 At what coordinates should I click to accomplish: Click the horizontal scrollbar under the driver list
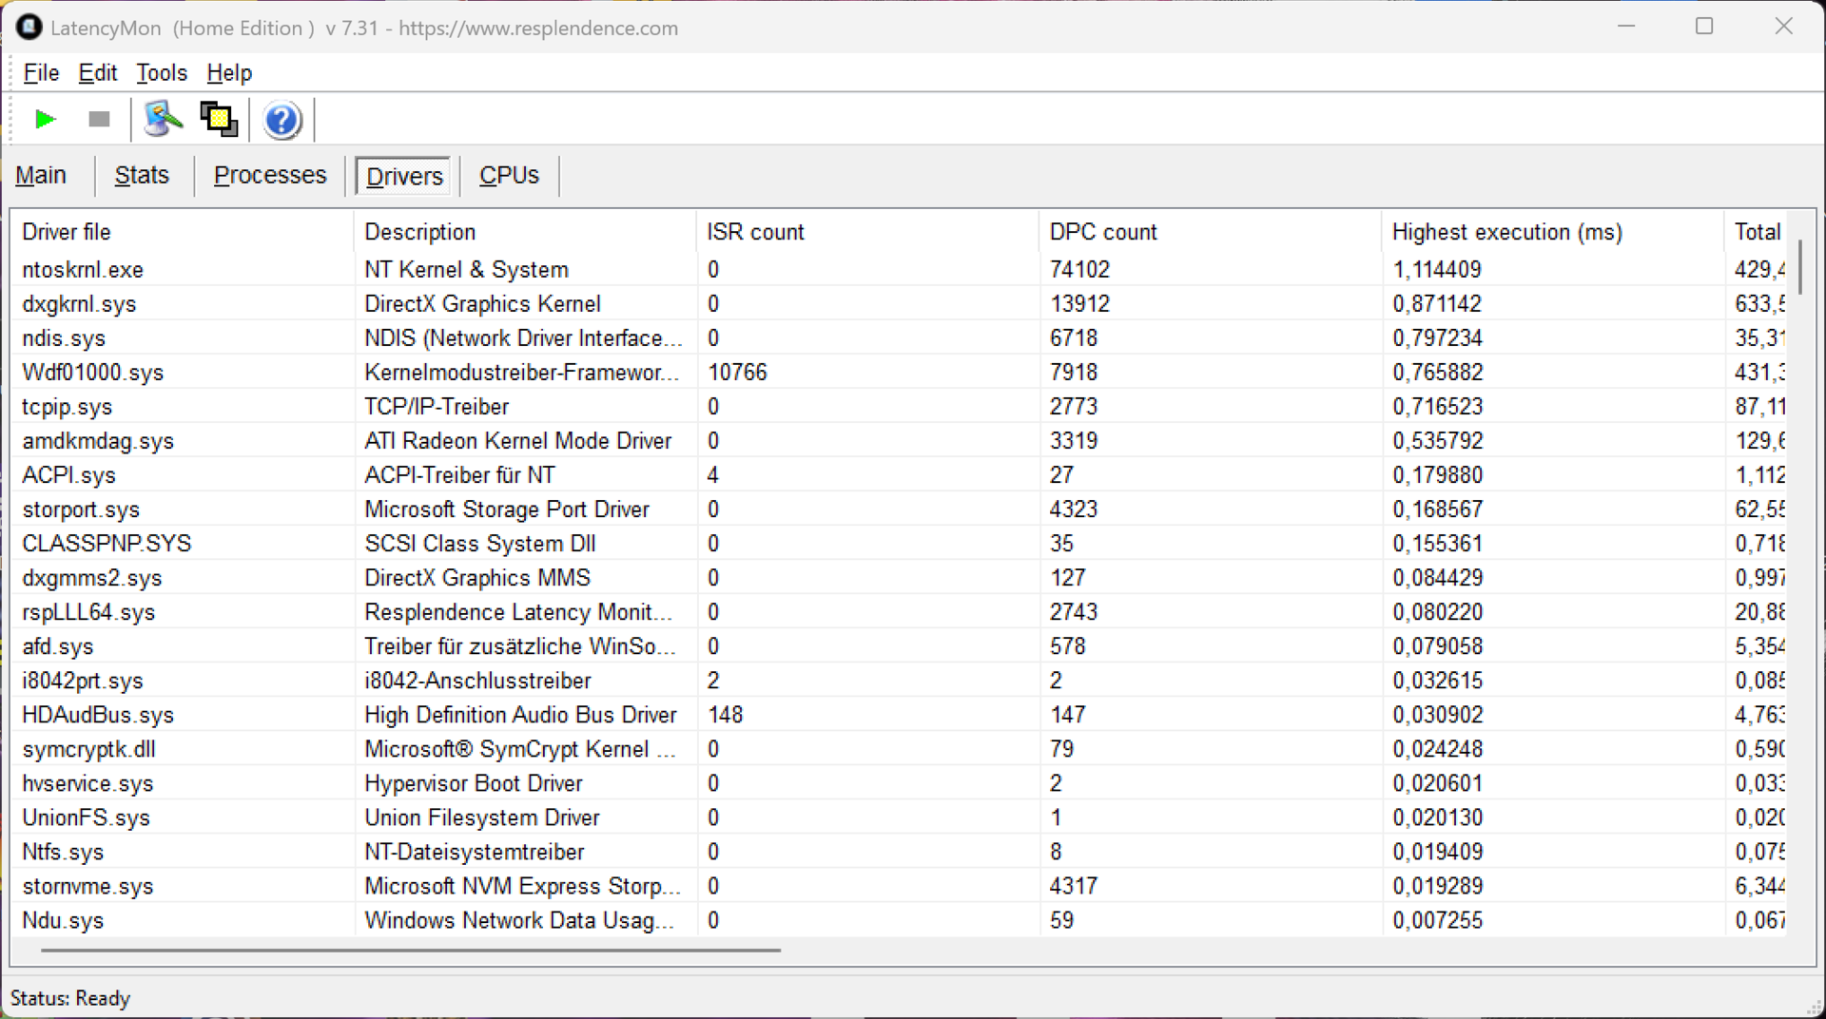411,950
